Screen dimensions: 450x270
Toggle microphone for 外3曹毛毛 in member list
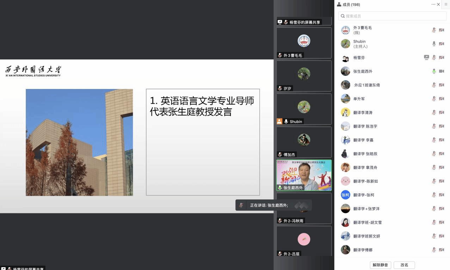click(434, 30)
